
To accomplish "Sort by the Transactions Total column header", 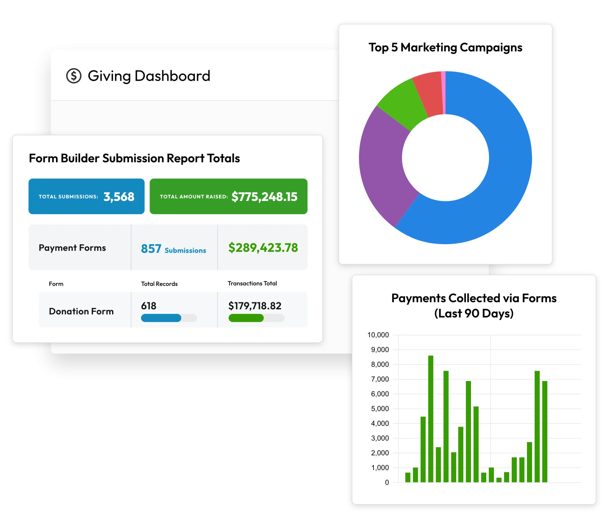I will 252,283.
